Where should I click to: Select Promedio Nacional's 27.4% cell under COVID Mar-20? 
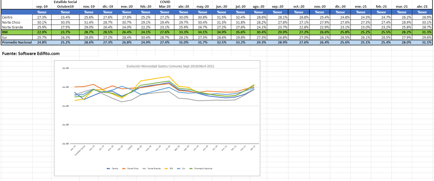click(165, 42)
